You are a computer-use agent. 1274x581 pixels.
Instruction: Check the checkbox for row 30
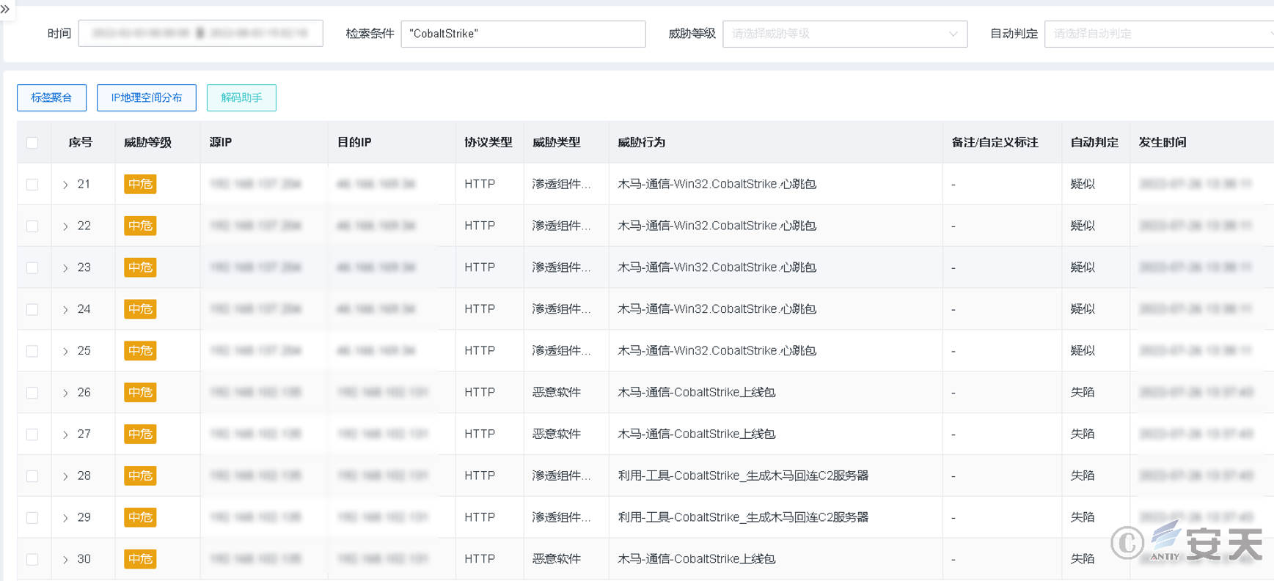(32, 560)
